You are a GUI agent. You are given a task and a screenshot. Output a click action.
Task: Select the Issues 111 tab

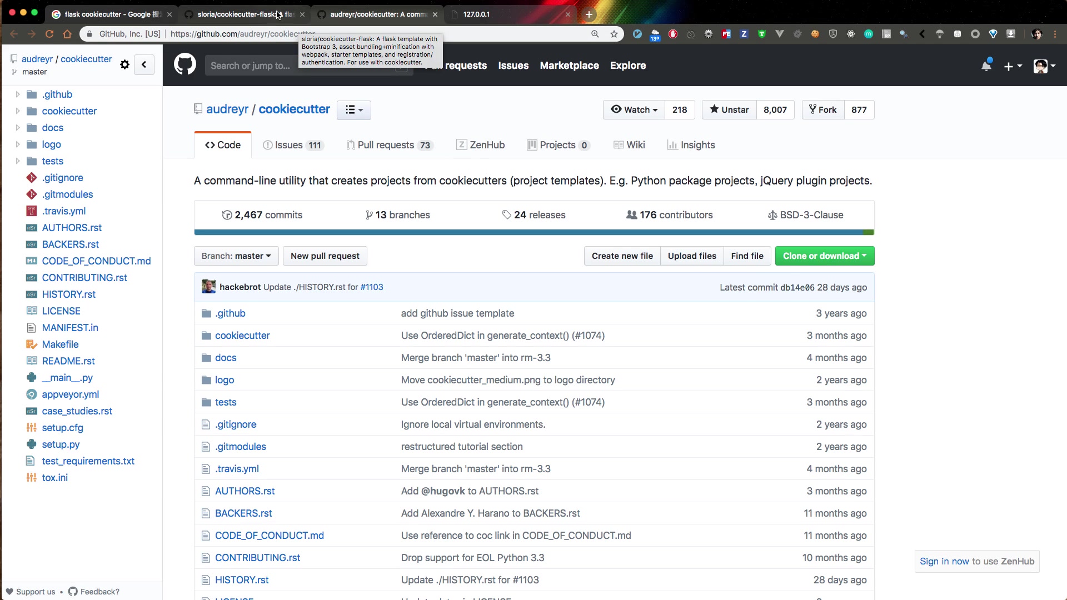click(x=292, y=144)
